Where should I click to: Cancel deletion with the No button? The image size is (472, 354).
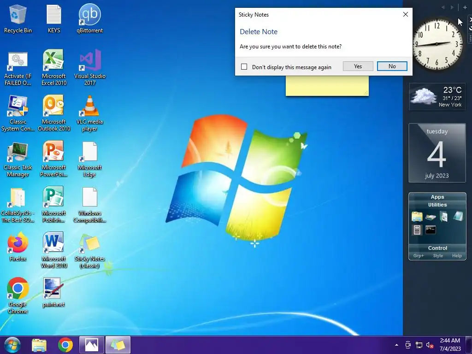pos(392,66)
